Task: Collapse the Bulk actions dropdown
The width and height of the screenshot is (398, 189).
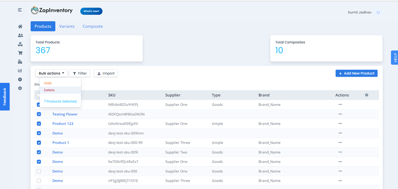Action: tap(51, 73)
